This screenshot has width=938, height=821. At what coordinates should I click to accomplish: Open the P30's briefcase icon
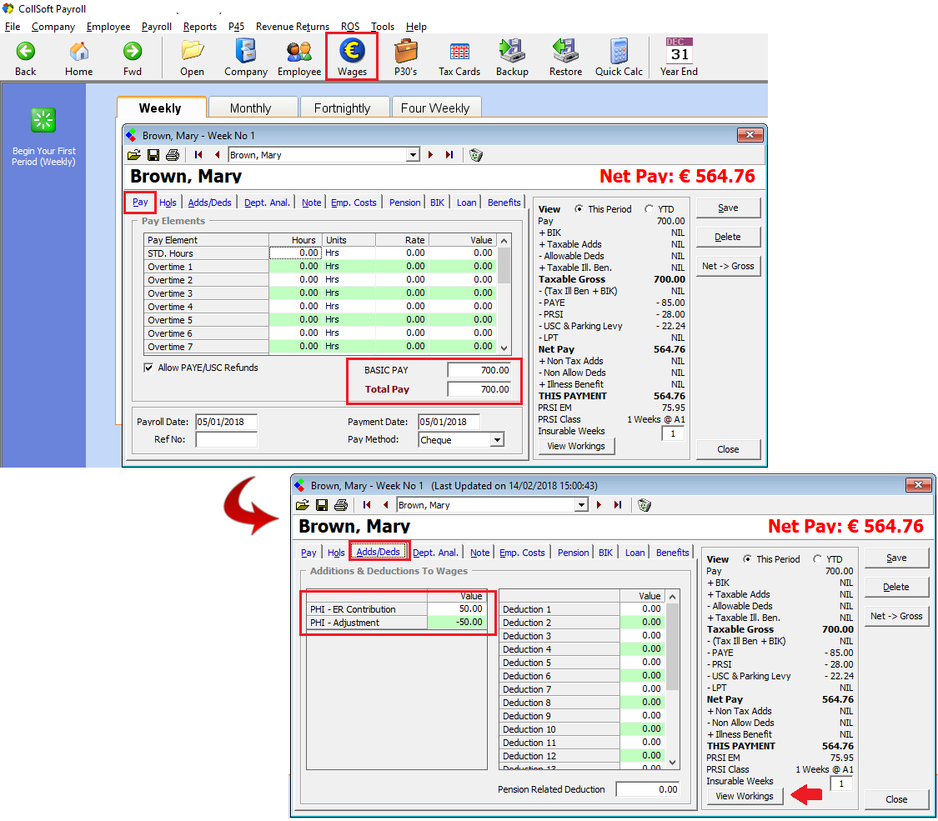click(405, 51)
